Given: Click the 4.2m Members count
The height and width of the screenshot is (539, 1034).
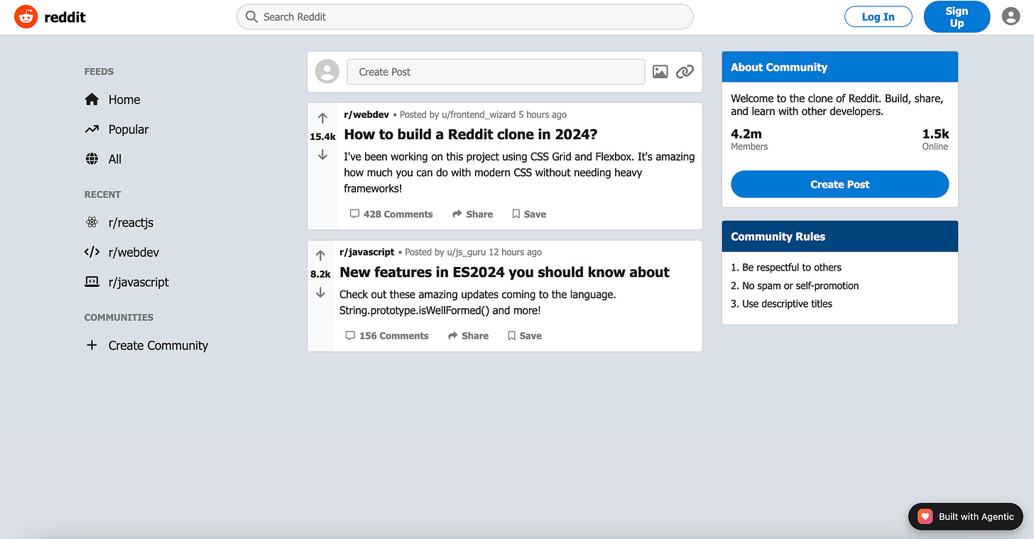Looking at the screenshot, I should pyautogui.click(x=749, y=139).
